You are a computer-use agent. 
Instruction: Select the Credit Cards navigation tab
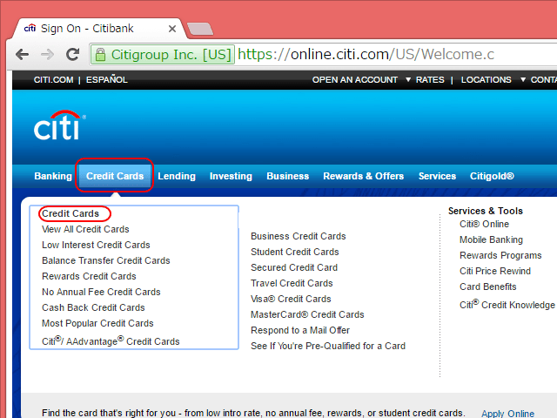115,176
